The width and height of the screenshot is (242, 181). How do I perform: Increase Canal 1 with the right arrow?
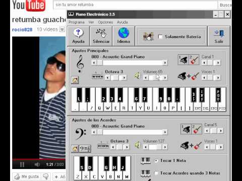(x=218, y=63)
